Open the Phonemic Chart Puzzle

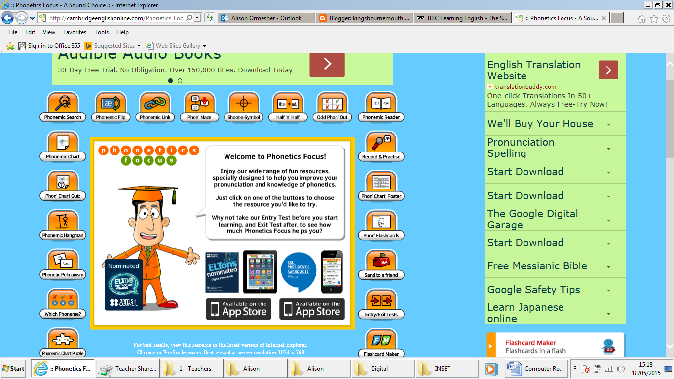click(63, 343)
